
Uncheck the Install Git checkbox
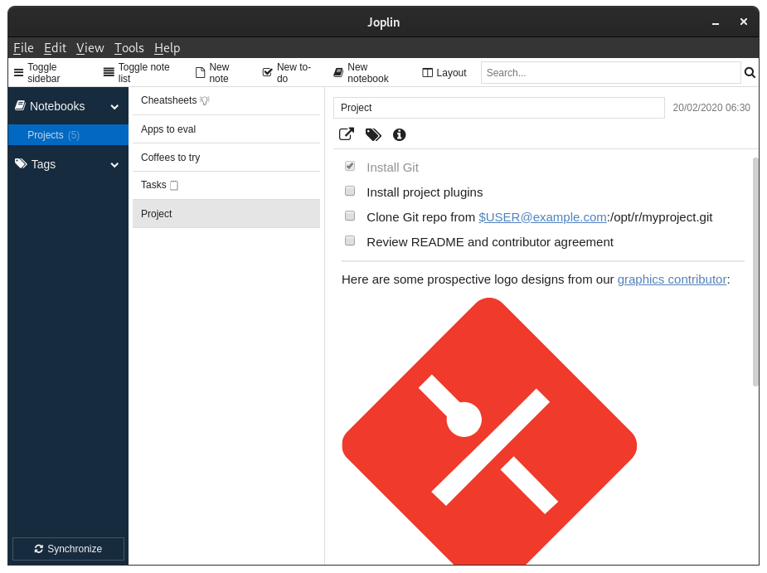(350, 166)
